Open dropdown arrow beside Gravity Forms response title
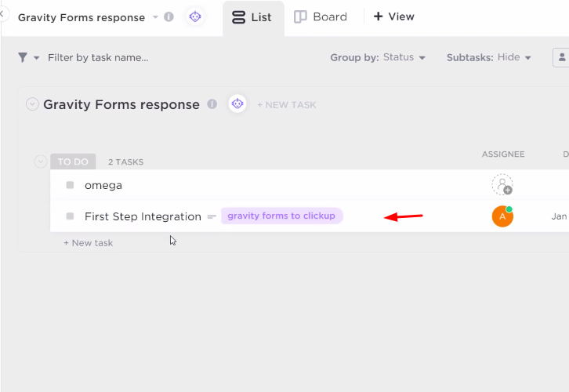 point(155,17)
